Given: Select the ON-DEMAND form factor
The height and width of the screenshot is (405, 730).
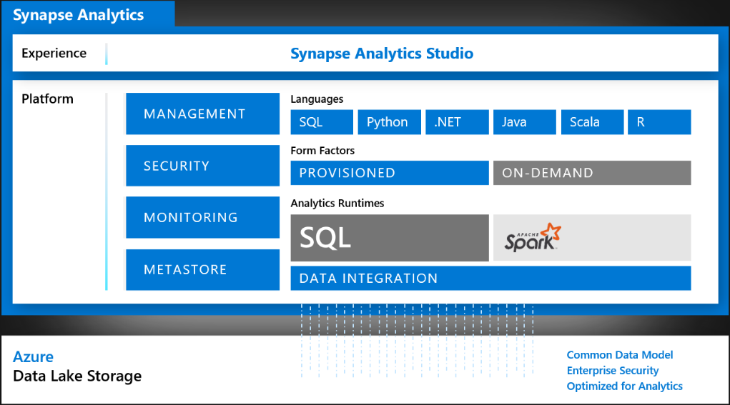Looking at the screenshot, I should pos(592,173).
